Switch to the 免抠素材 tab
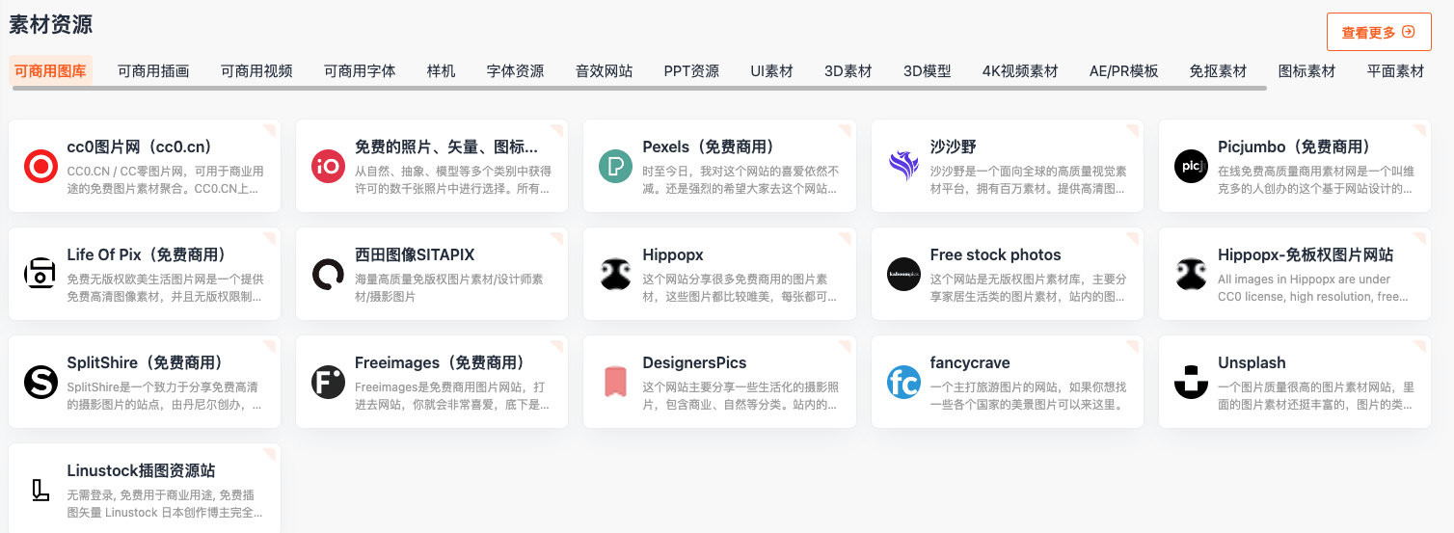Viewport: 1454px width, 533px height. [1218, 70]
